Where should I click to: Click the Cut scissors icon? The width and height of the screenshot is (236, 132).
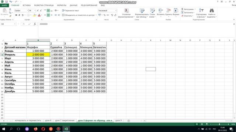coord(10,9)
